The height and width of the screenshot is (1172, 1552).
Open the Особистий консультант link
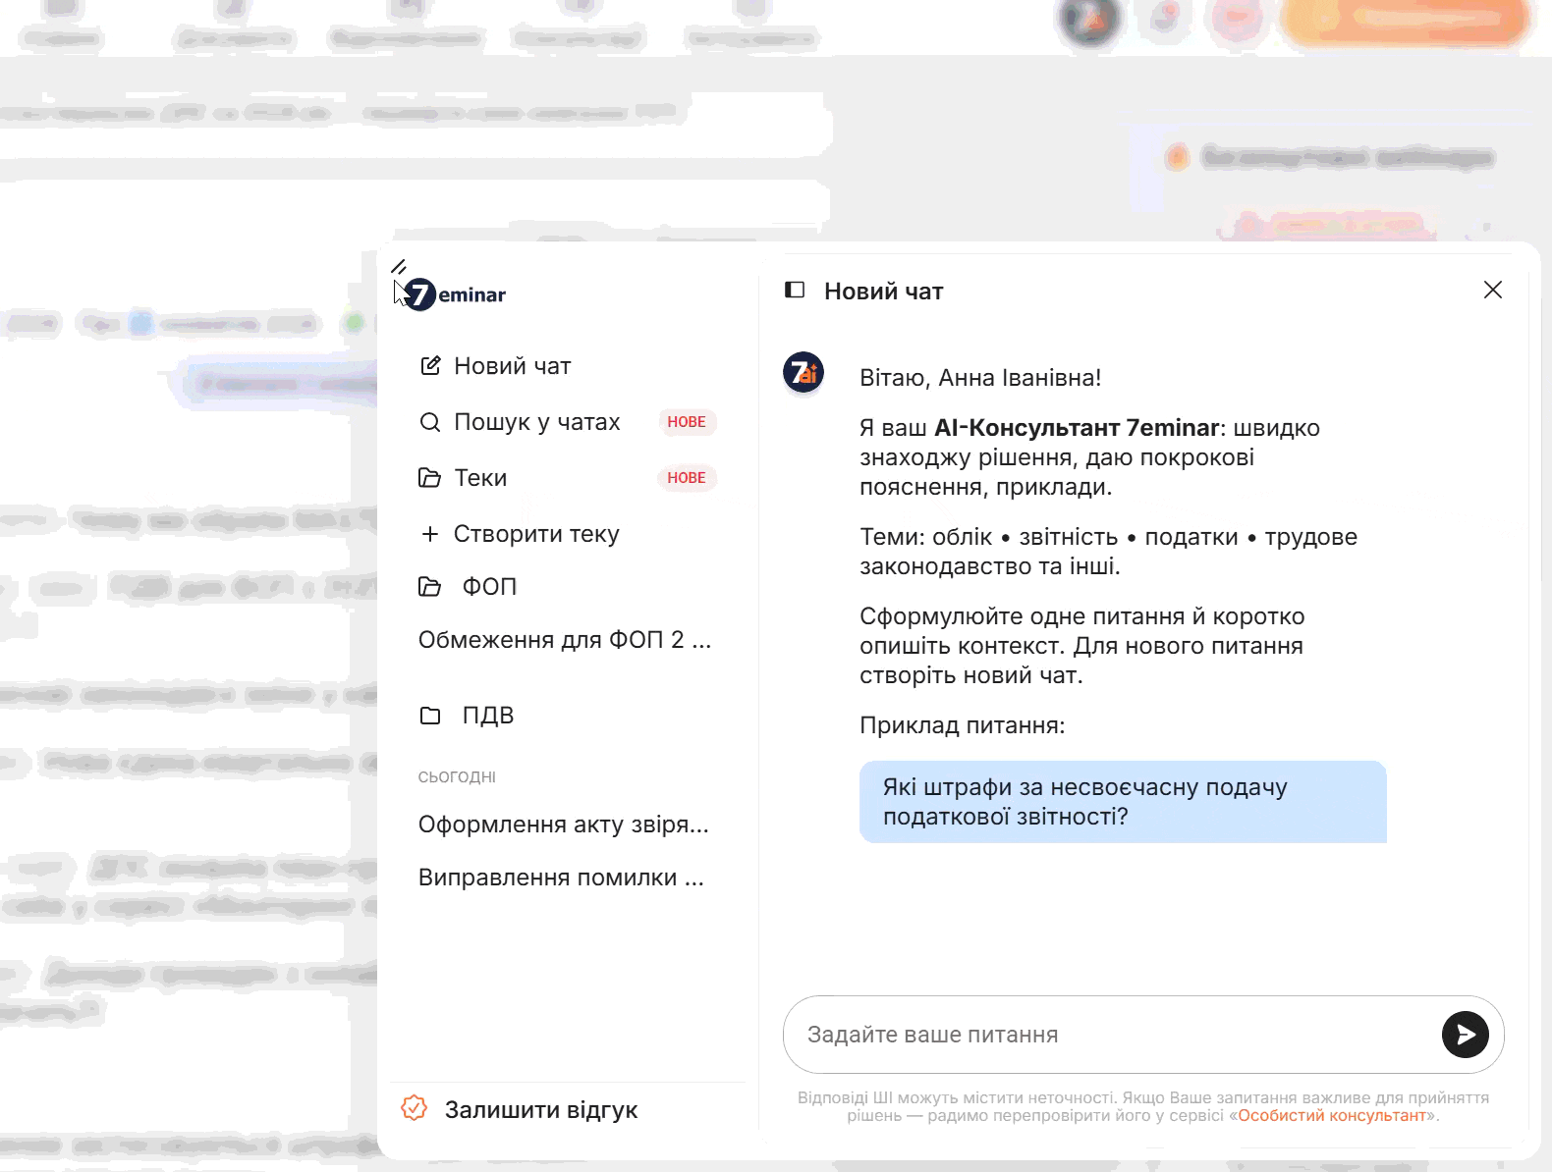[1331, 1116]
